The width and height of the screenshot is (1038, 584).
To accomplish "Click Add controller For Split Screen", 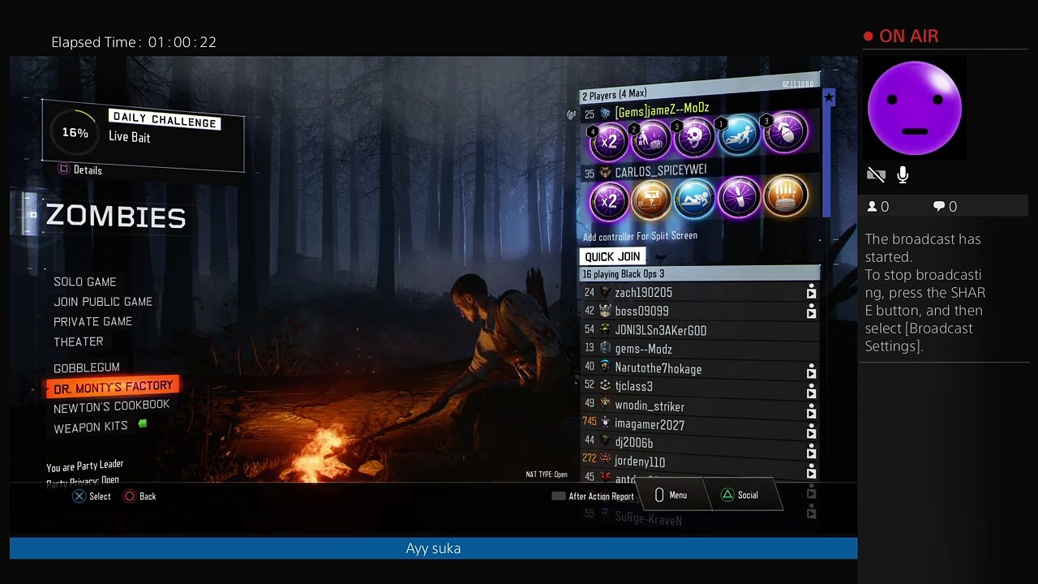I will (x=640, y=236).
